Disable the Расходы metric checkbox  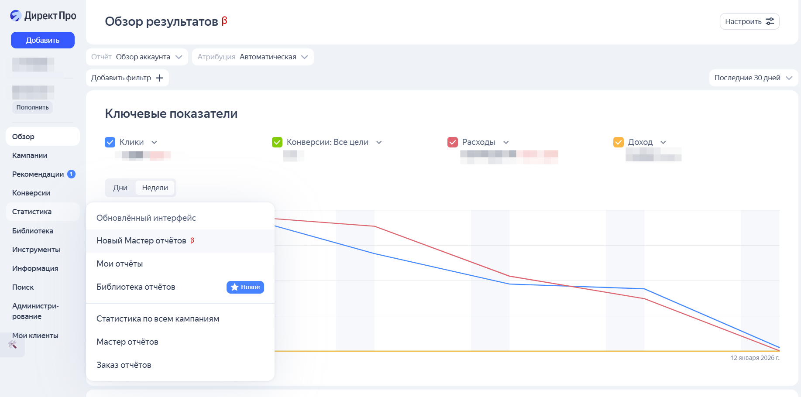[x=453, y=142]
